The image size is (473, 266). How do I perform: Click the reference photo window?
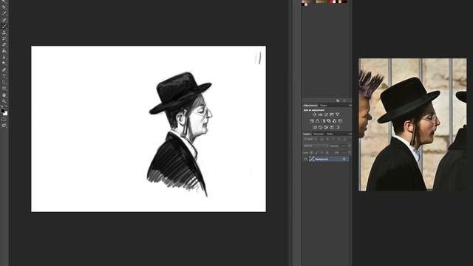pos(412,125)
